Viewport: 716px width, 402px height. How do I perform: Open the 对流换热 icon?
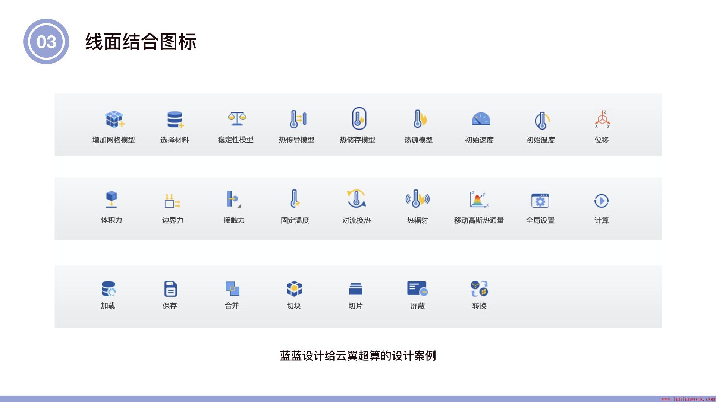356,199
